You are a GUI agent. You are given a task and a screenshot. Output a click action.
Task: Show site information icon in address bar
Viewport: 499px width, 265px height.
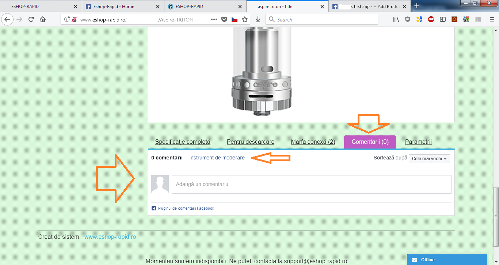67,20
